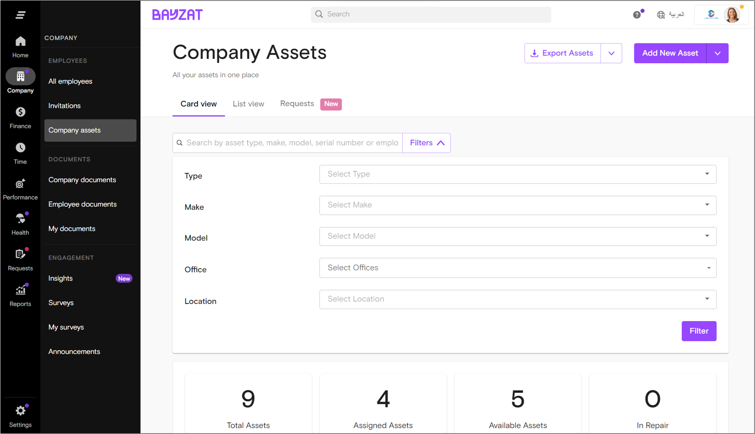Click the purple Filter button
755x434 pixels.
pos(698,331)
